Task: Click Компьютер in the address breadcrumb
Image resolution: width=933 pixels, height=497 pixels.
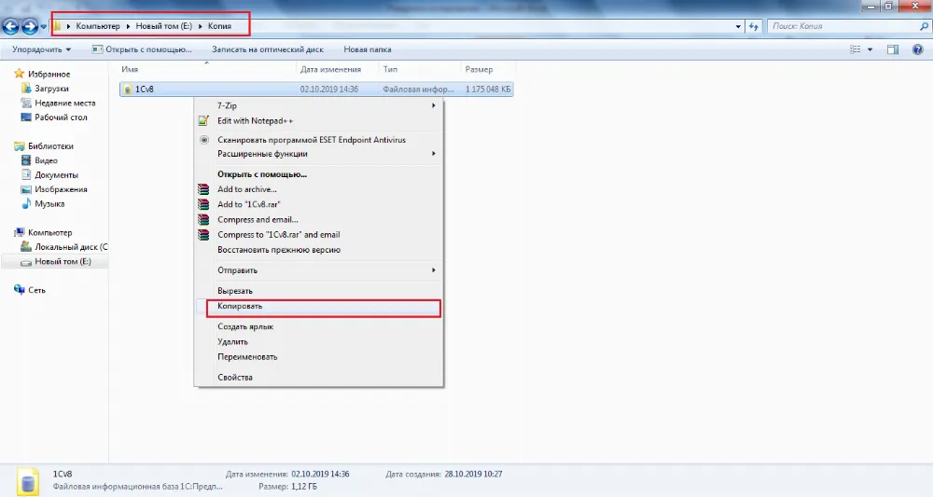Action: [x=98, y=26]
